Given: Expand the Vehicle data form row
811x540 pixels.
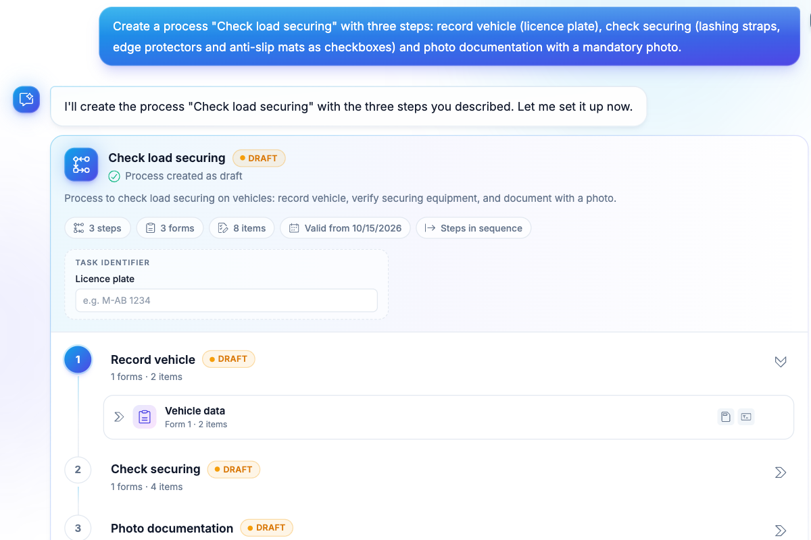Looking at the screenshot, I should (119, 416).
